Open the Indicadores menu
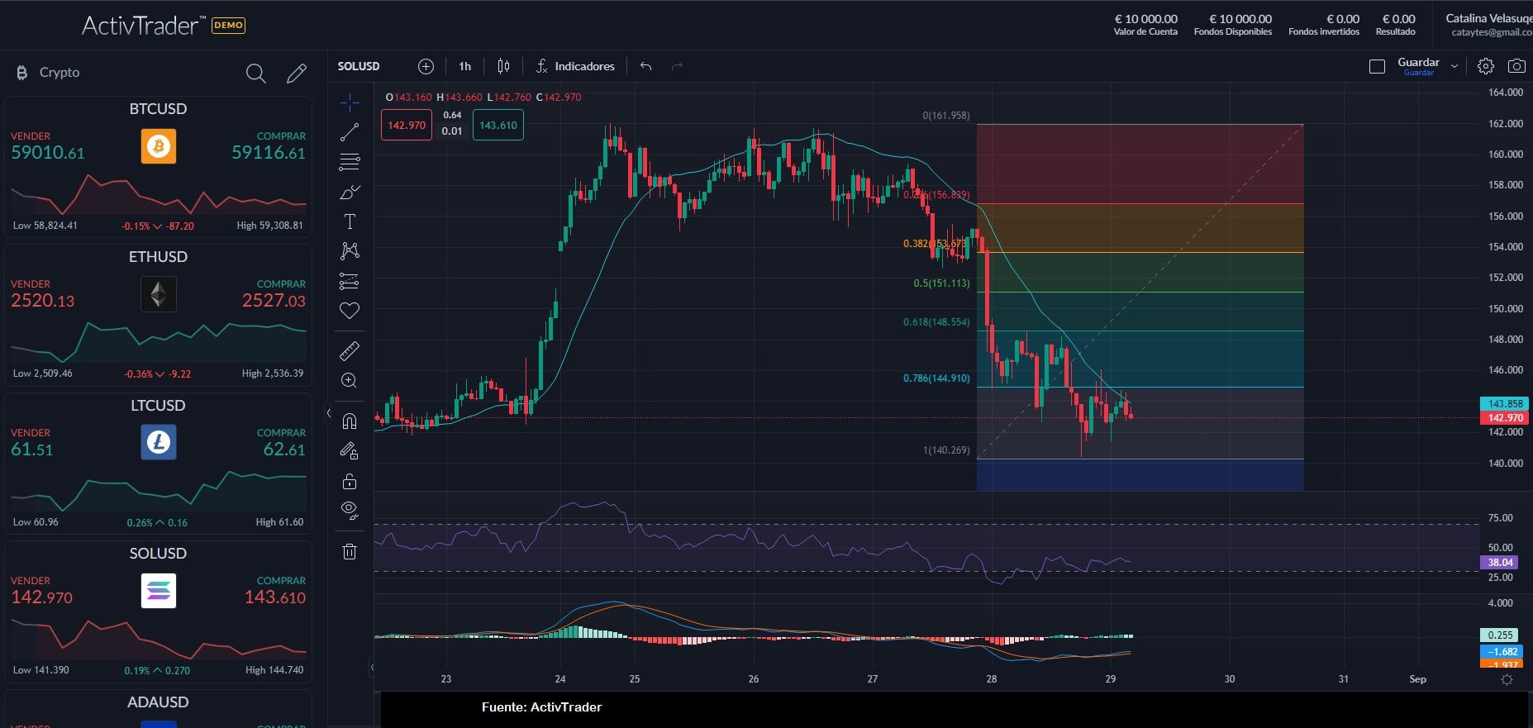 click(x=575, y=66)
